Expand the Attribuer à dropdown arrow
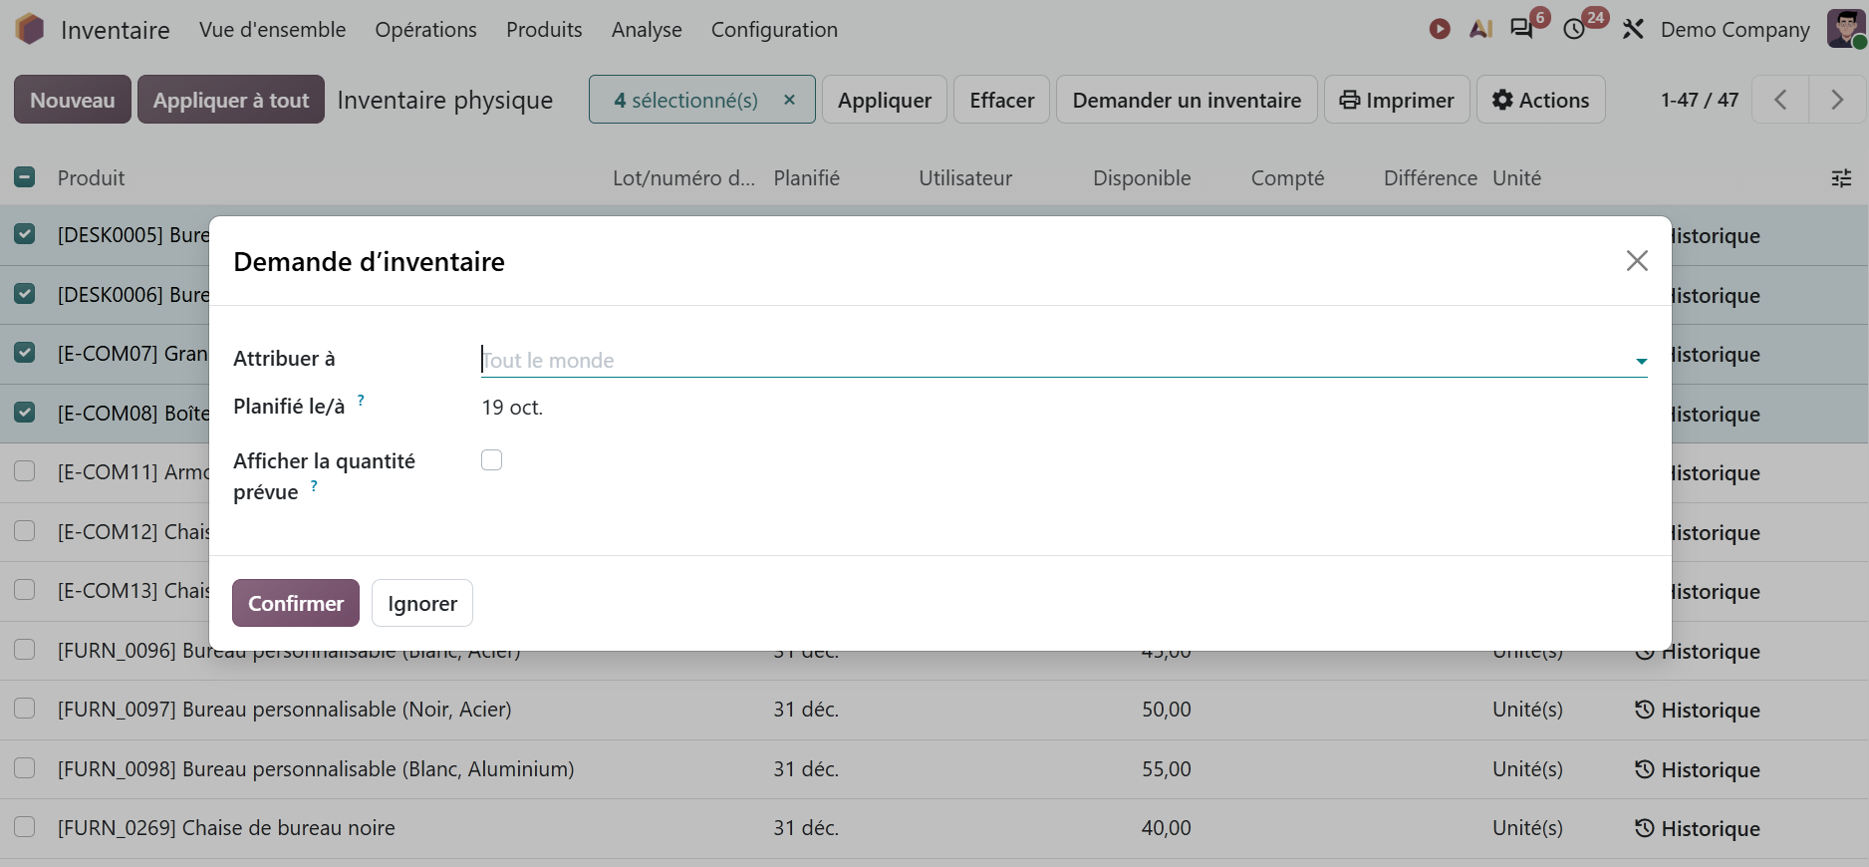1869x867 pixels. [1641, 361]
